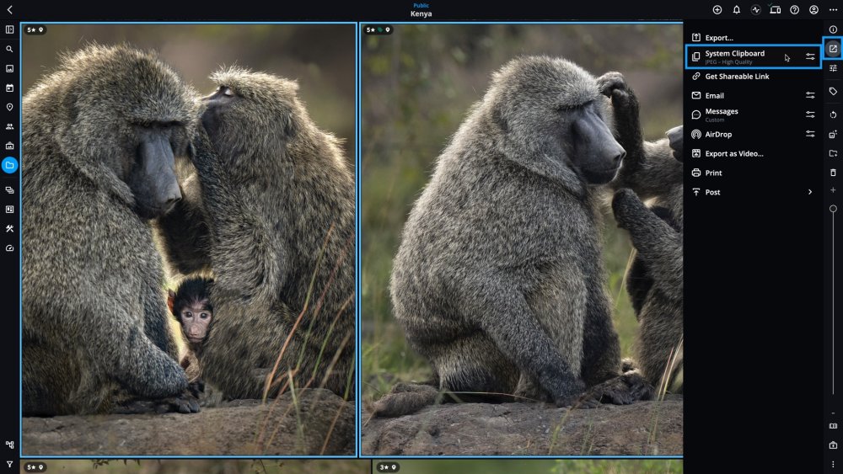
Task: Open the people view icon
Action: pos(9,126)
